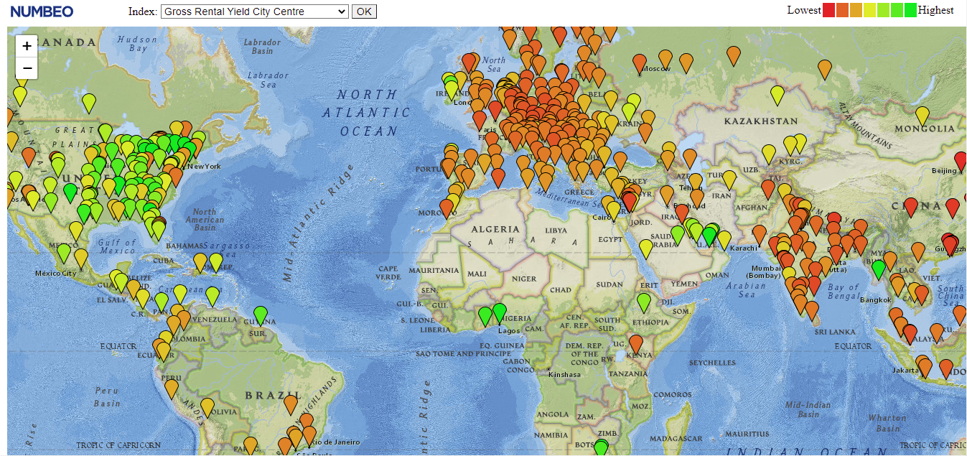Select the yellow marker in Bolivia

pos(207,406)
